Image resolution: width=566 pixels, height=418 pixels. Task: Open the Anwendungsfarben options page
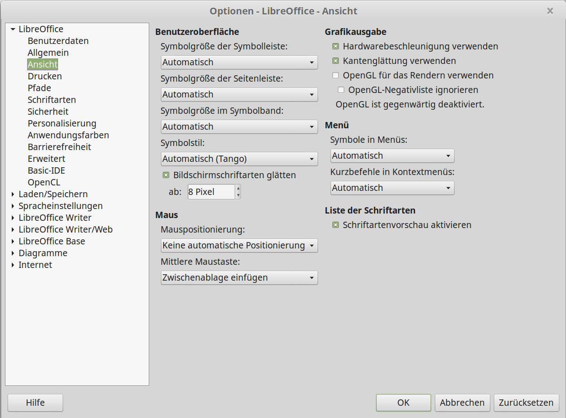(x=68, y=135)
